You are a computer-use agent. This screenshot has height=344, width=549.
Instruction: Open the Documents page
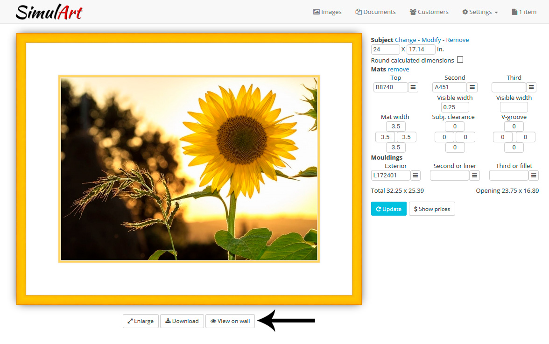375,12
